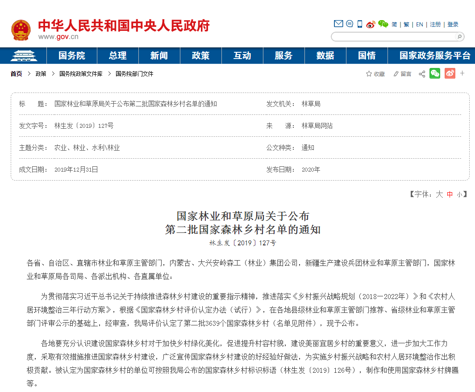Click 林生发〔2019〕127号 in info table
Image resolution: width=475 pixels, height=392 pixels.
pos(84,126)
